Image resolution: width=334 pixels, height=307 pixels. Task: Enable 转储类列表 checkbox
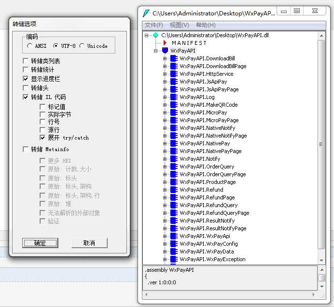[x=26, y=61]
